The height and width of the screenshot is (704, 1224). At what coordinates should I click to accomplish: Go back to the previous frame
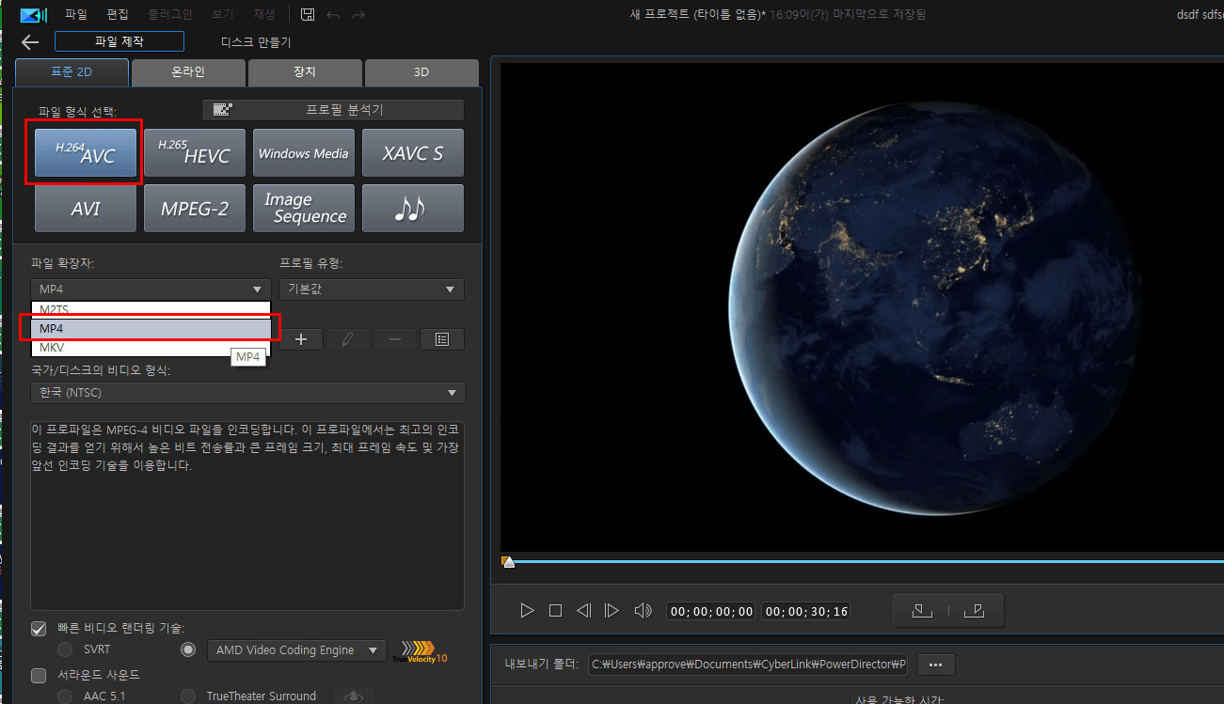click(583, 611)
